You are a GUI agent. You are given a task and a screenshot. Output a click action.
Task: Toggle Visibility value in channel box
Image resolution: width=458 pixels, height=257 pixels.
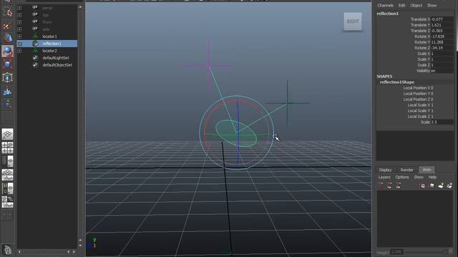[x=442, y=71]
